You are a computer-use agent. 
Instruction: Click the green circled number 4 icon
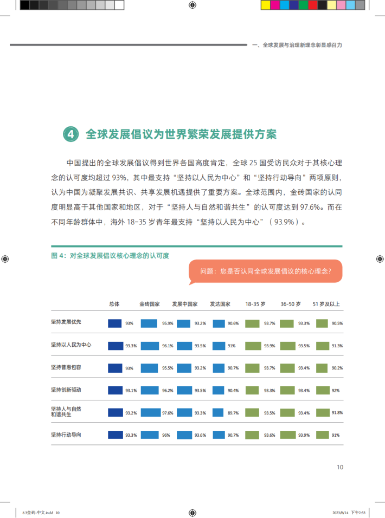click(x=69, y=134)
